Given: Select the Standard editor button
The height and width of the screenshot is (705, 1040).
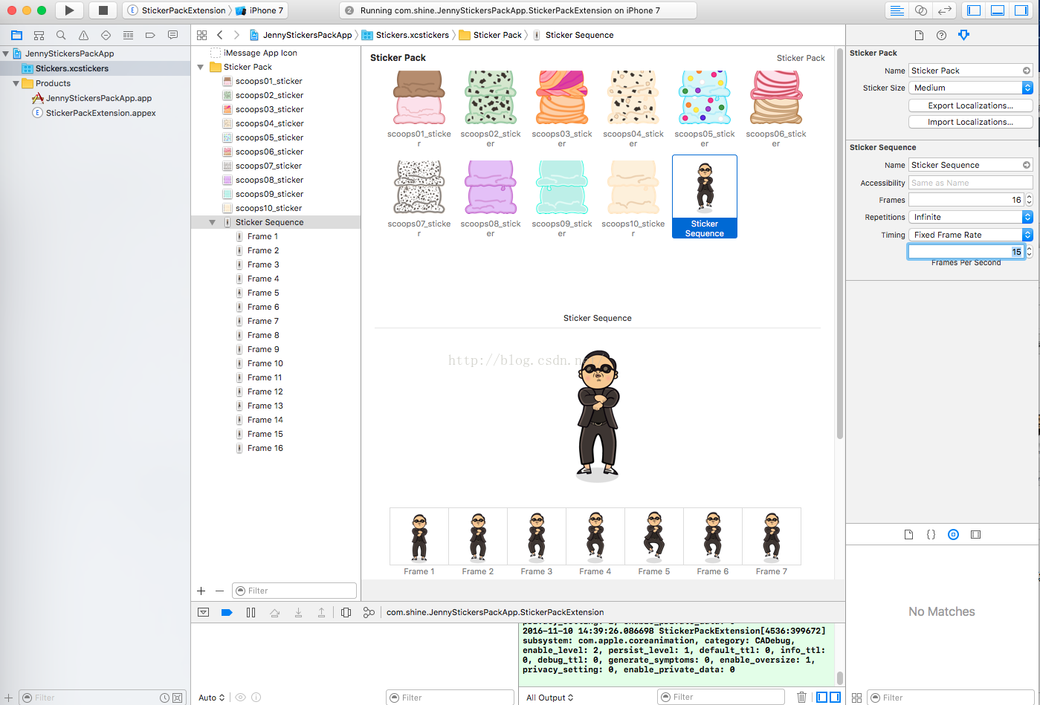Looking at the screenshot, I should coord(897,10).
